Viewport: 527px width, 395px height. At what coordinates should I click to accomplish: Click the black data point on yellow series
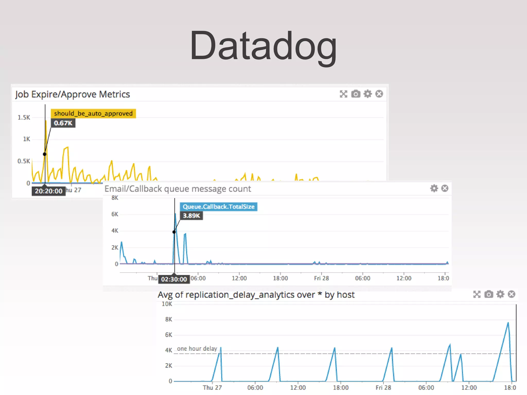(x=45, y=154)
